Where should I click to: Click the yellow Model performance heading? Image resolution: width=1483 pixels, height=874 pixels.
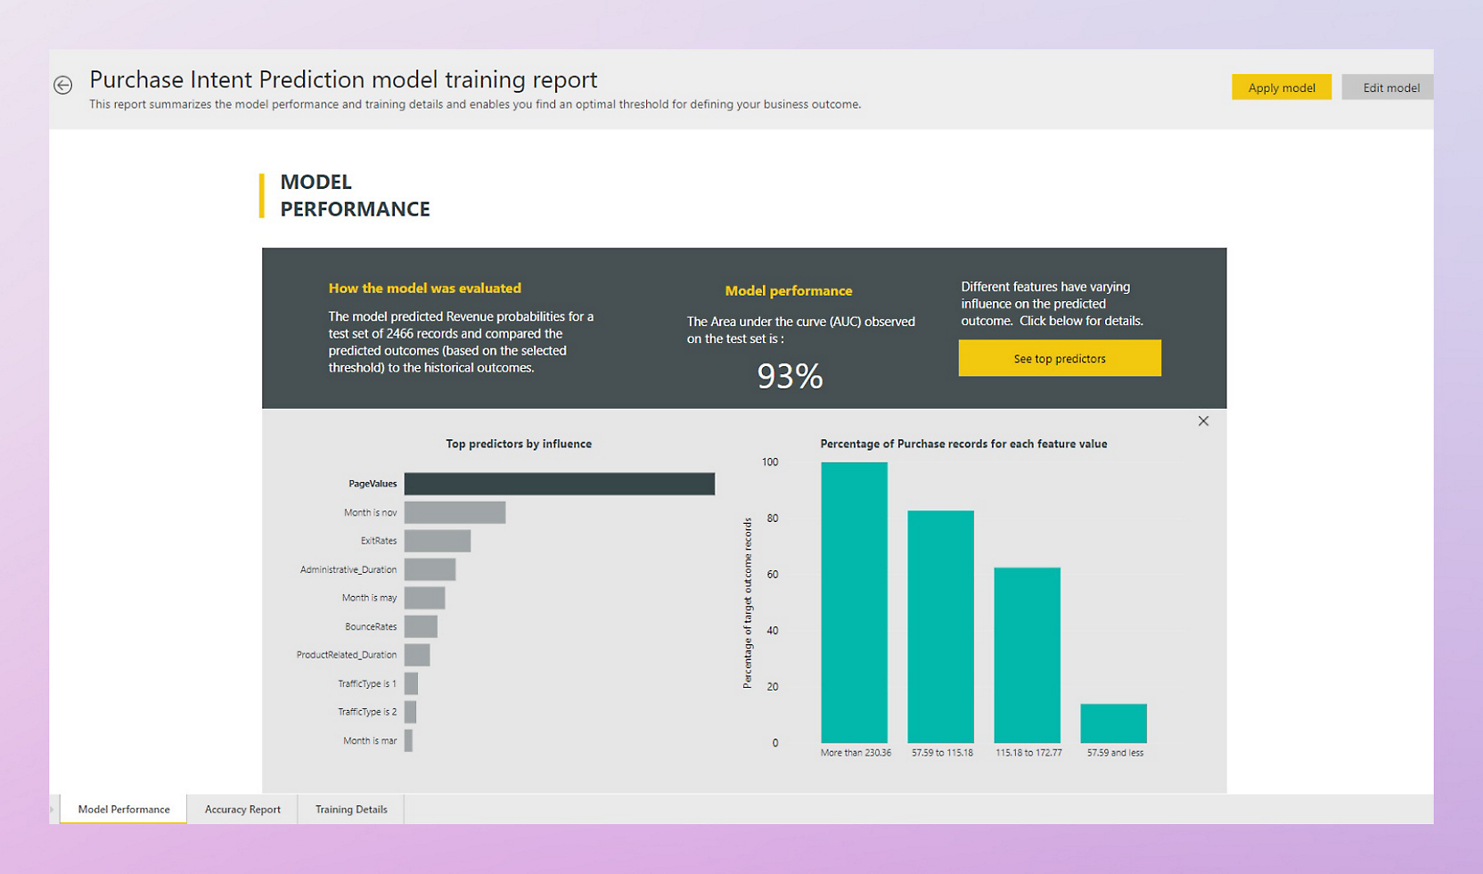789,290
